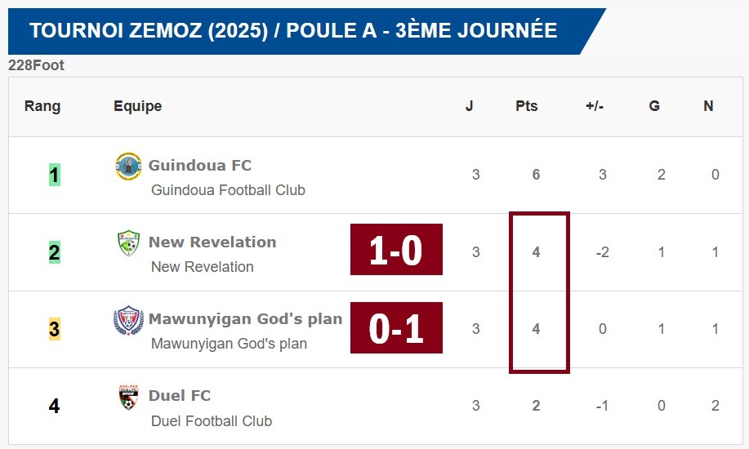Click the Equipe column header

coord(137,106)
